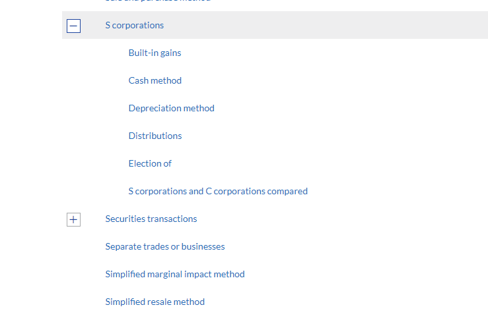Go to Cash method under S corporations
This screenshot has height=326, width=488.
[x=155, y=80]
